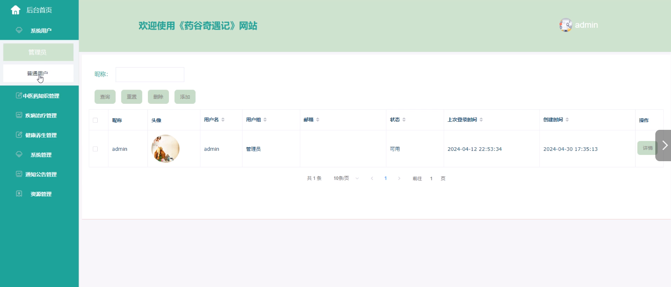The image size is (671, 287).
Task: Open the 10条/页 page size dropdown
Action: (346, 178)
